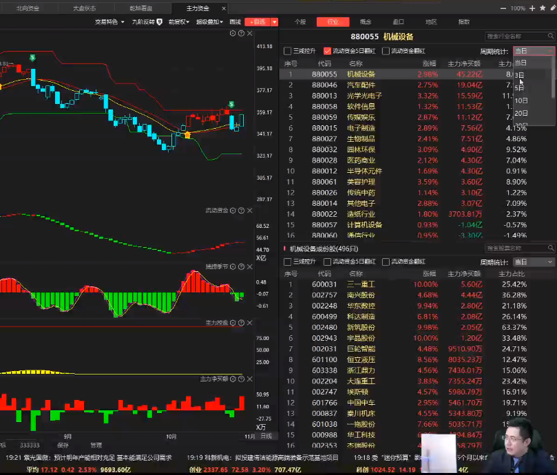Enable 流动资金翻红 in industry list
The width and height of the screenshot is (557, 475).
pos(386,51)
